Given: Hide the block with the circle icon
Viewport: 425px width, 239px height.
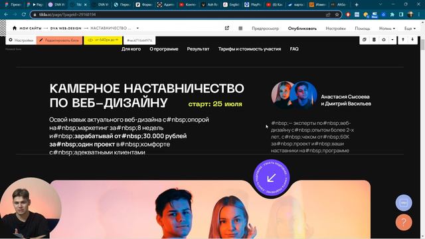Looking at the screenshot, I should pos(384,40).
